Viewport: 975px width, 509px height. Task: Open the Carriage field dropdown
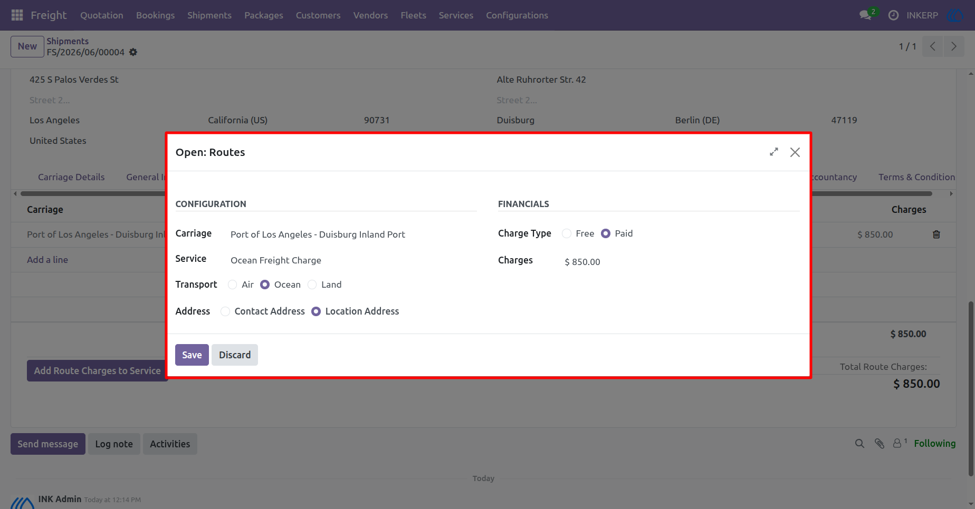click(x=353, y=234)
